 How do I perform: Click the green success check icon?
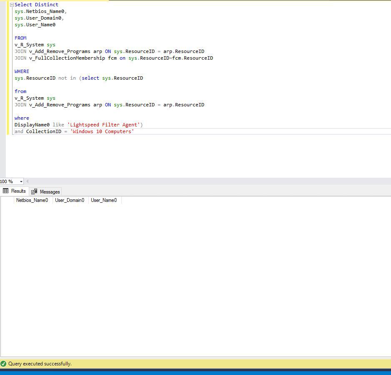pyautogui.click(x=3, y=364)
